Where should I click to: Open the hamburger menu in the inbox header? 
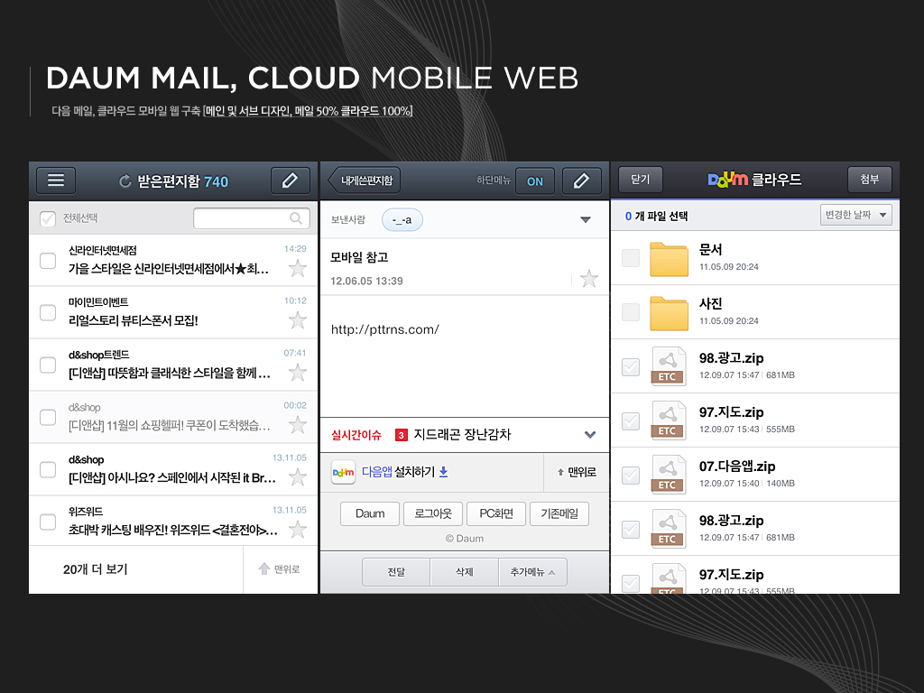pos(56,180)
